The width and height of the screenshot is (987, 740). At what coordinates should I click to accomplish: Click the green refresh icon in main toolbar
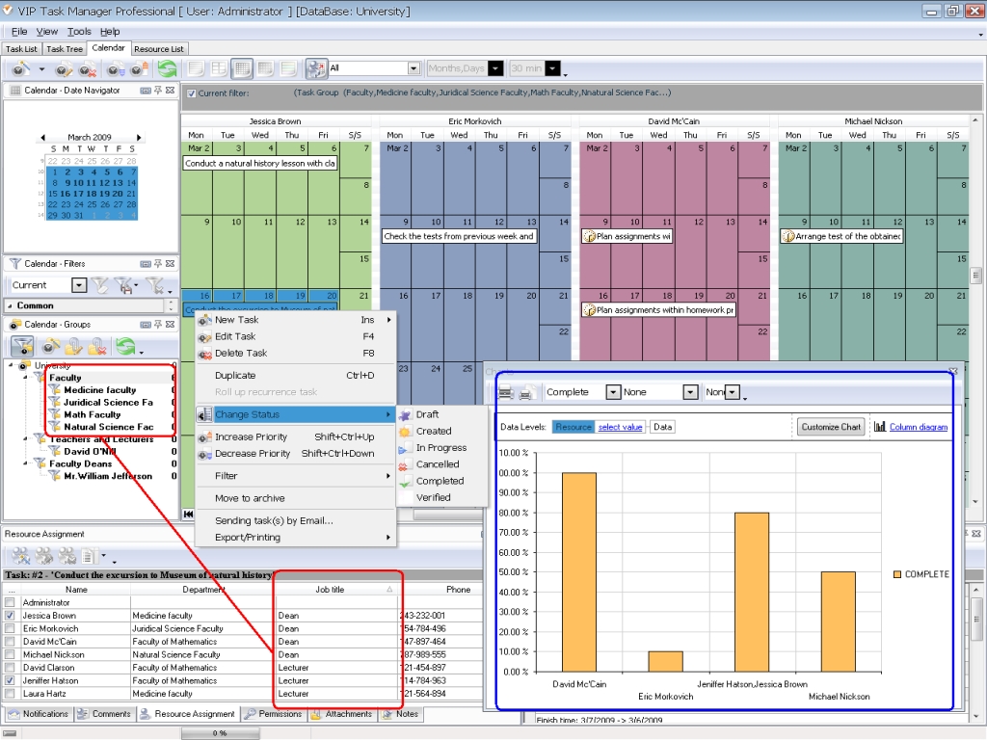[x=167, y=69]
